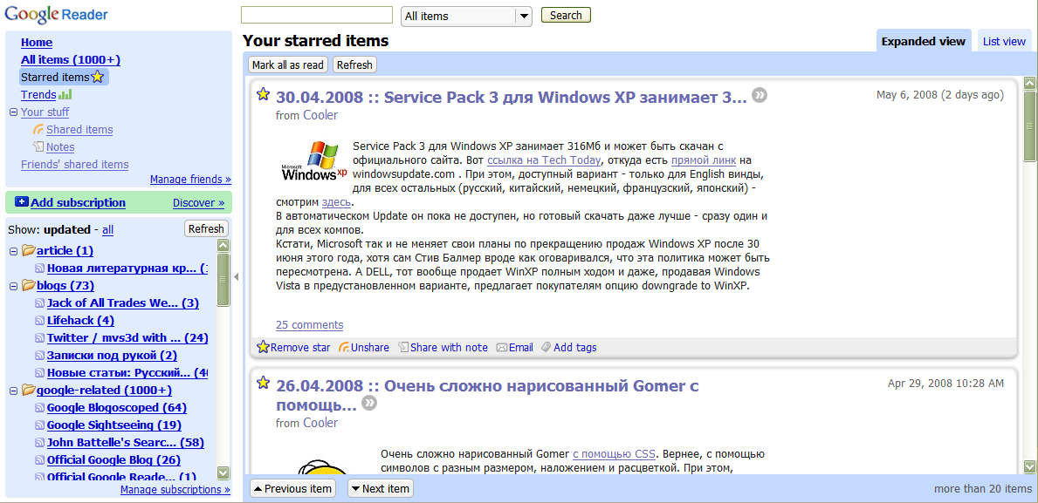1038x503 pixels.
Task: Click feed icon next to Google Blogoscoped
Action: click(39, 408)
